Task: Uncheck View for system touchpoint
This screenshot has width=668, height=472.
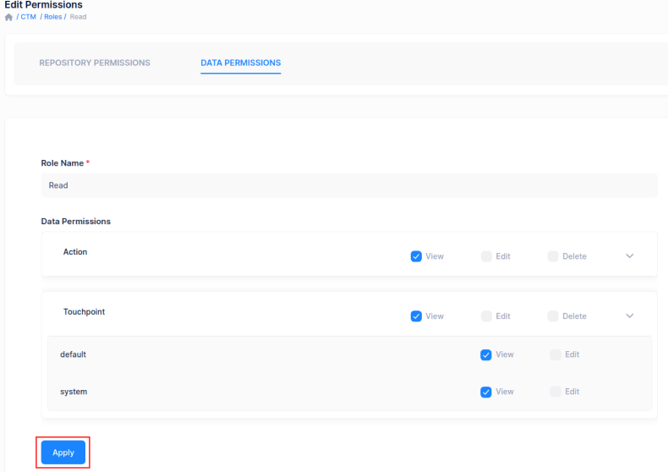Action: [486, 392]
